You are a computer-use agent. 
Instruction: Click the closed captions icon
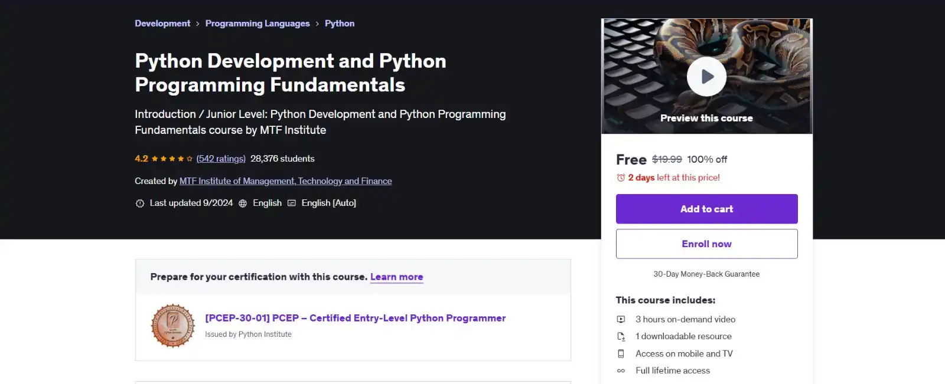tap(292, 203)
